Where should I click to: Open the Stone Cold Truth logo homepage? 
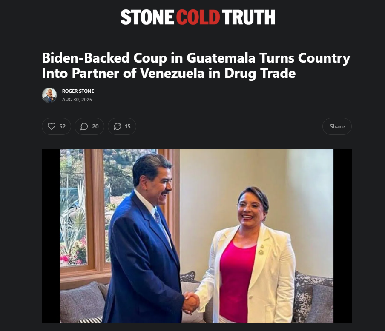pyautogui.click(x=198, y=17)
